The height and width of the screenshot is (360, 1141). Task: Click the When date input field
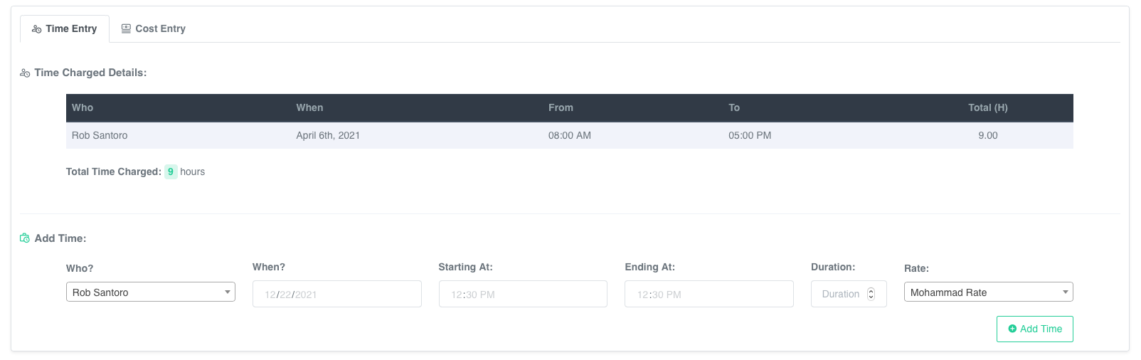point(336,294)
